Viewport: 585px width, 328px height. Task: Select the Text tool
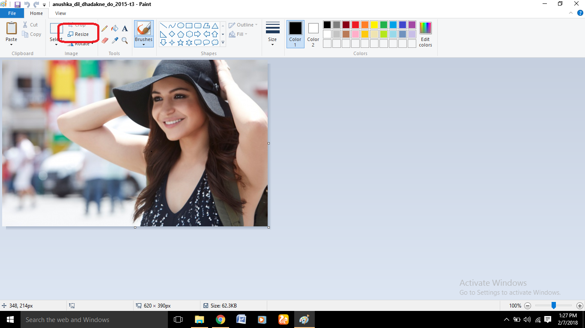click(124, 28)
